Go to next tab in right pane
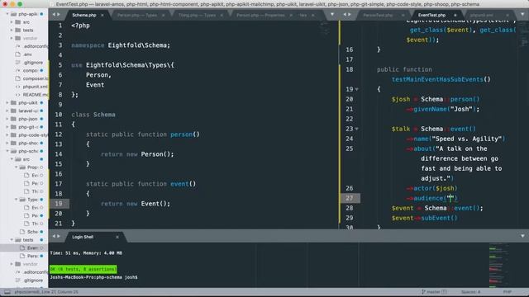 pos(350,15)
